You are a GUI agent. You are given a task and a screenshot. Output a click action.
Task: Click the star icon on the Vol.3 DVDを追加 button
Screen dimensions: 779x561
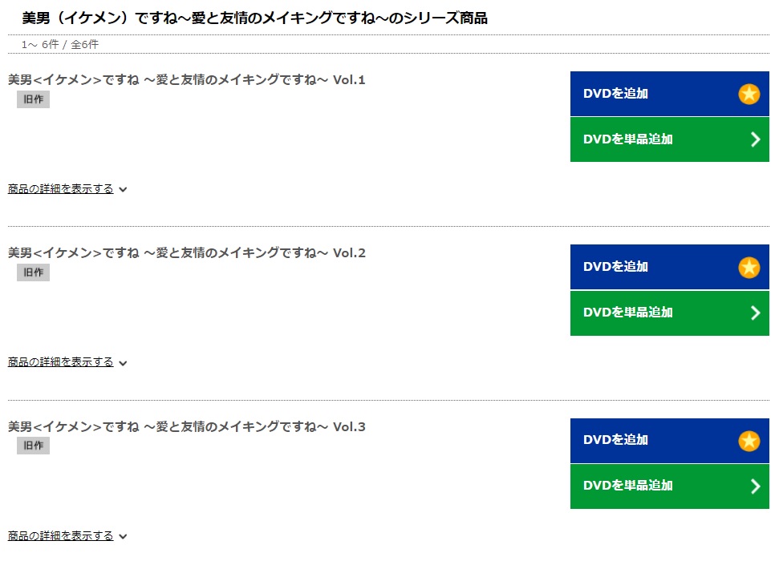pos(749,440)
